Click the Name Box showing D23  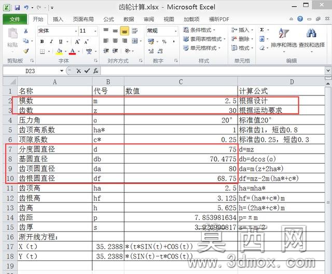(x=30, y=71)
